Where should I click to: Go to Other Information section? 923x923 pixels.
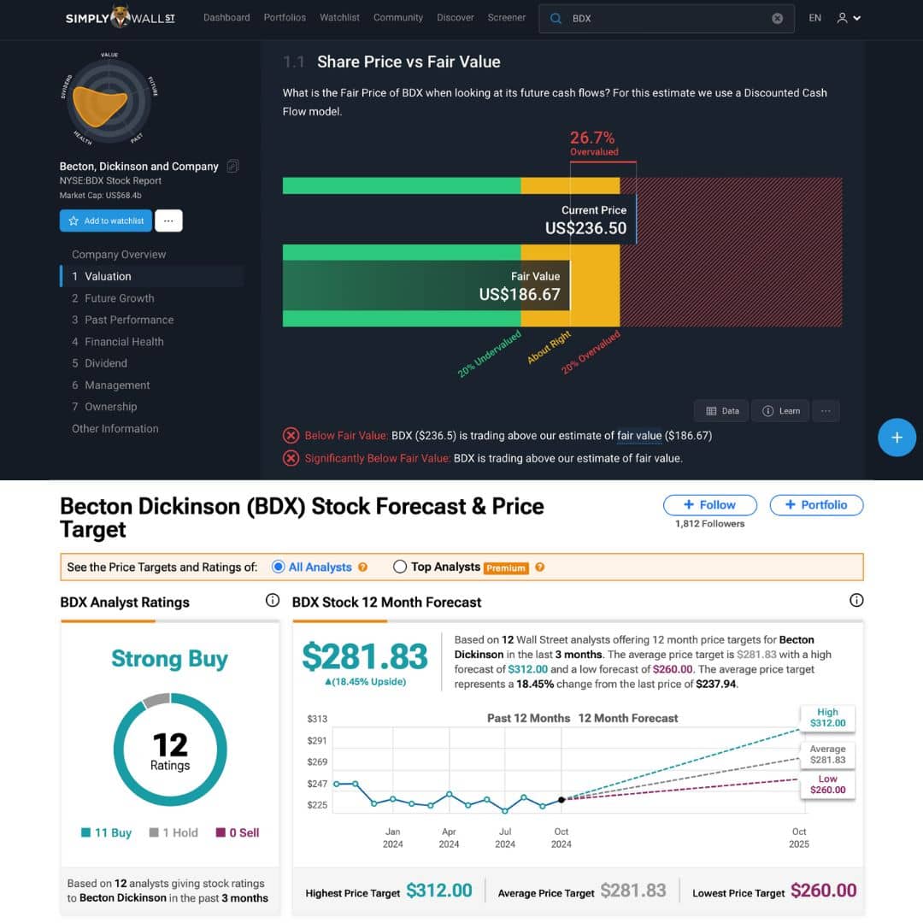[115, 428]
